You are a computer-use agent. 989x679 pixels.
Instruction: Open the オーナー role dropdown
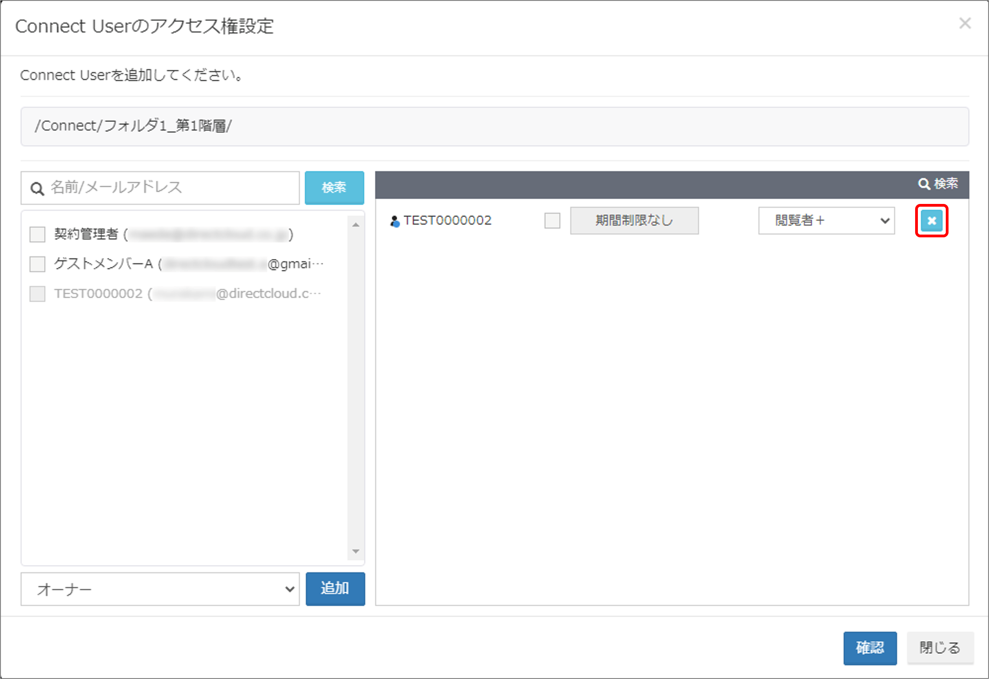(160, 589)
